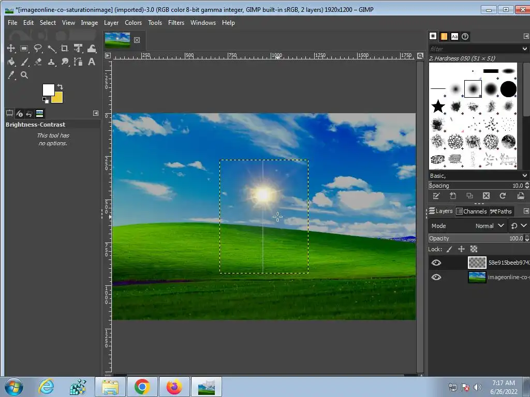Open the brush filter dropdown arrow
Screen dimensions: 530x397
pos(525,49)
